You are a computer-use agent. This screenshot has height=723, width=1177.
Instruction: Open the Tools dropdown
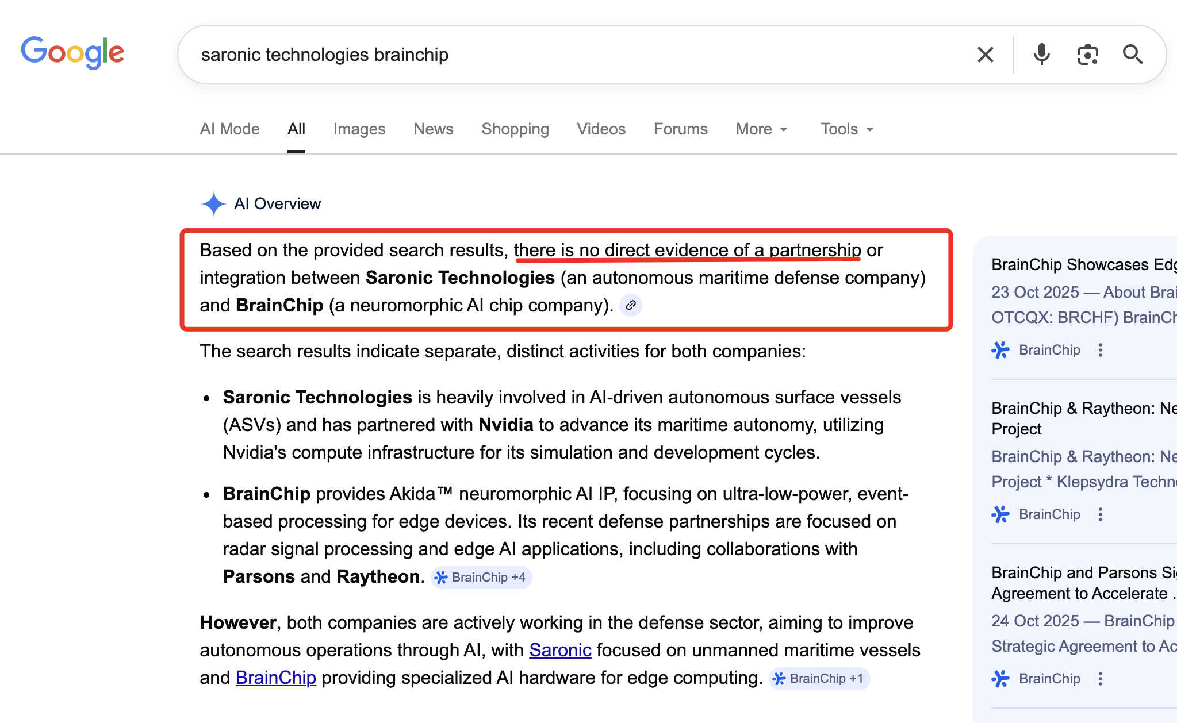click(846, 129)
